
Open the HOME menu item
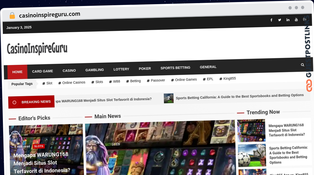point(18,72)
